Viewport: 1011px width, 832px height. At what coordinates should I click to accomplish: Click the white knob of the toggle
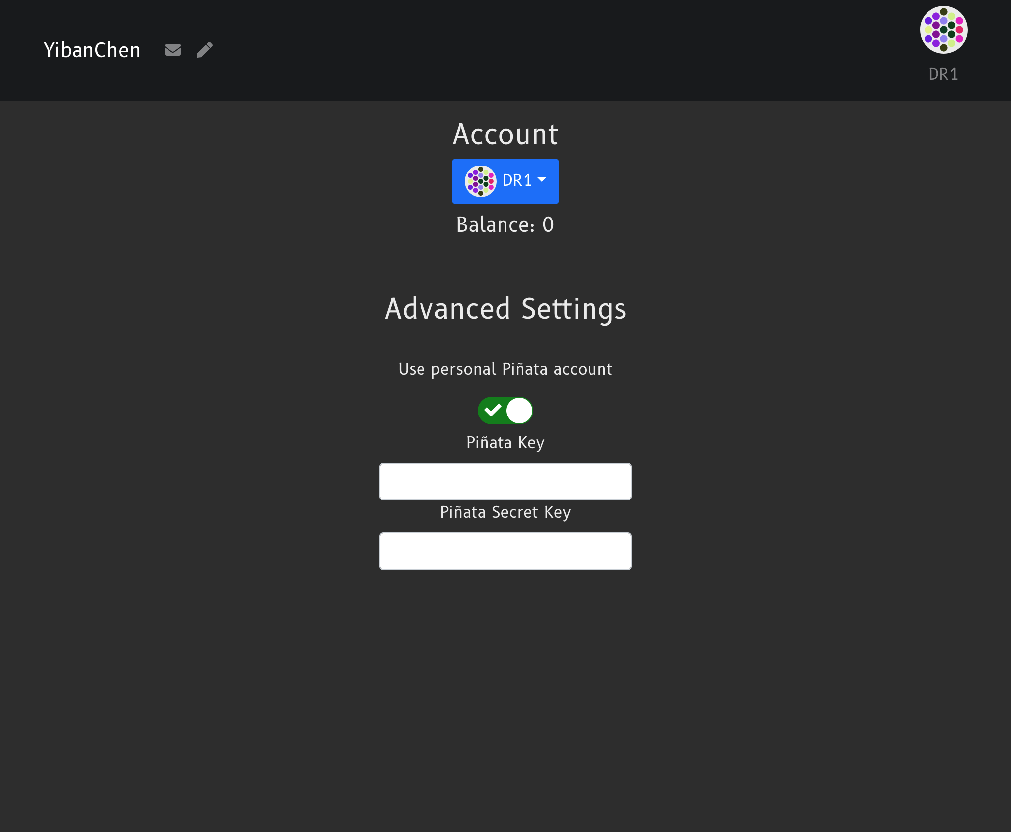pos(519,411)
